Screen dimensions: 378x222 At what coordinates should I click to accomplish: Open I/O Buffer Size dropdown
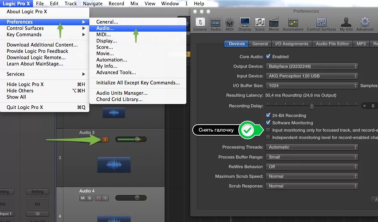(312, 85)
